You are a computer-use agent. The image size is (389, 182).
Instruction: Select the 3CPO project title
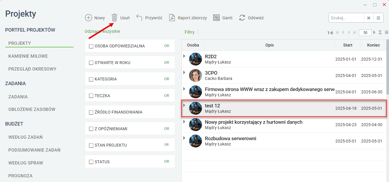(x=211, y=73)
